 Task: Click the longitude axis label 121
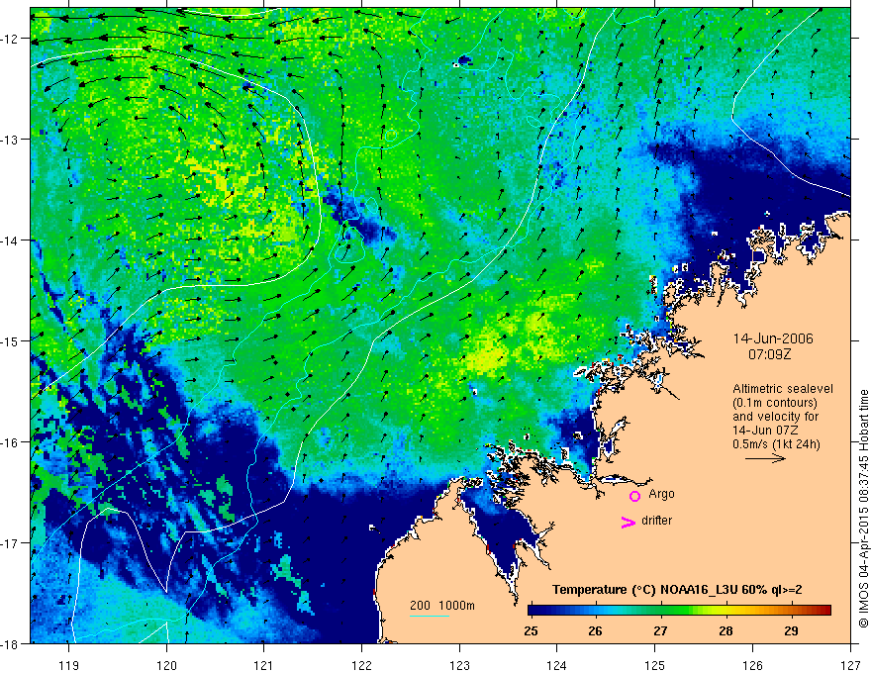point(264,665)
